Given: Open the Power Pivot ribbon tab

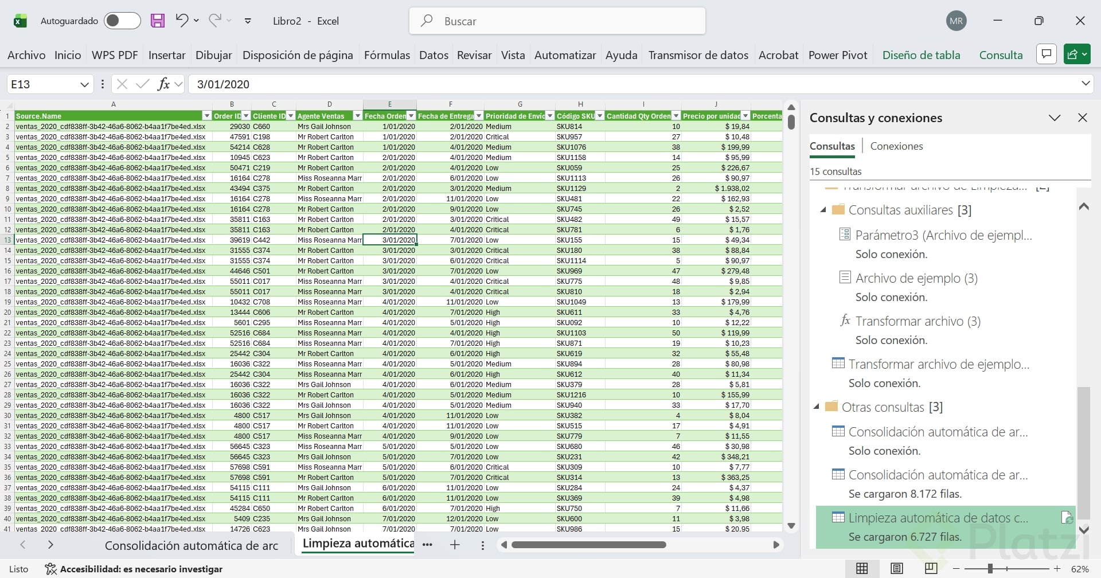Looking at the screenshot, I should [x=837, y=55].
